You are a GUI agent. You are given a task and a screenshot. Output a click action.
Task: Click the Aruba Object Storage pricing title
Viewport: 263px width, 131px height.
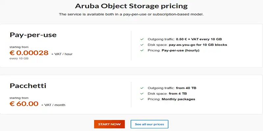[x=131, y=6]
